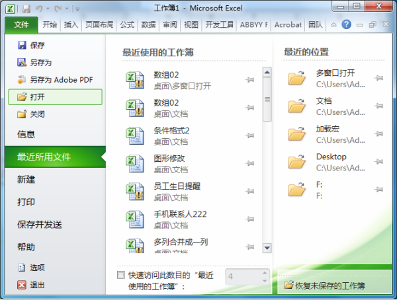Open the 帮助 section

[x=55, y=247]
